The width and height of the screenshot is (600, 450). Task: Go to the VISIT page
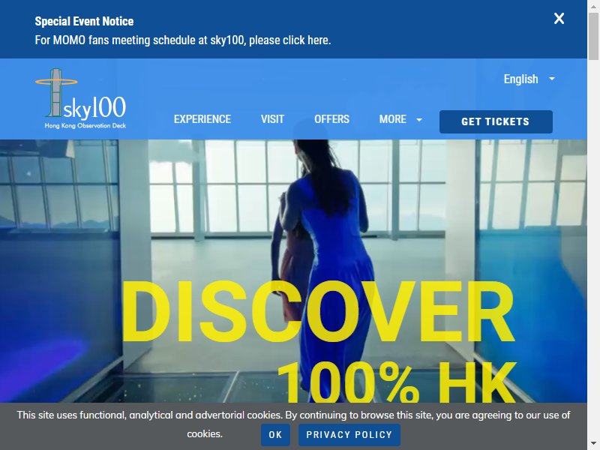272,119
